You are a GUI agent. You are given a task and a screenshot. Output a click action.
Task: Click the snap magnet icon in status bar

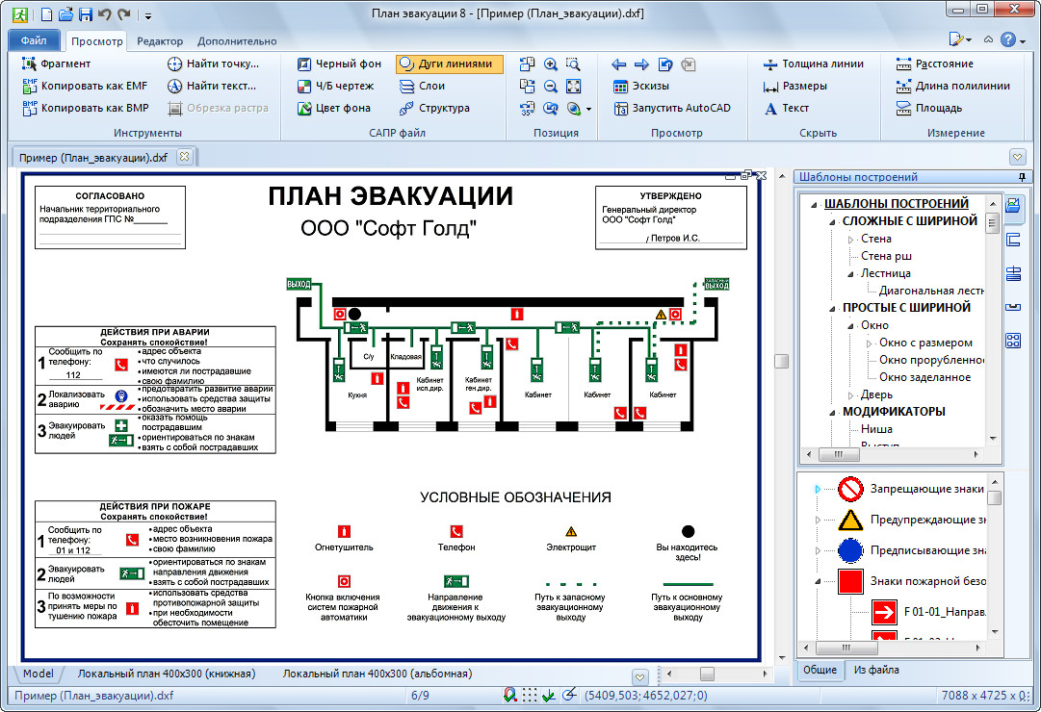(x=509, y=696)
